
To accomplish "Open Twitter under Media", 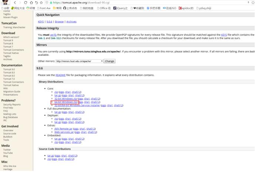I will [x=7, y=150].
